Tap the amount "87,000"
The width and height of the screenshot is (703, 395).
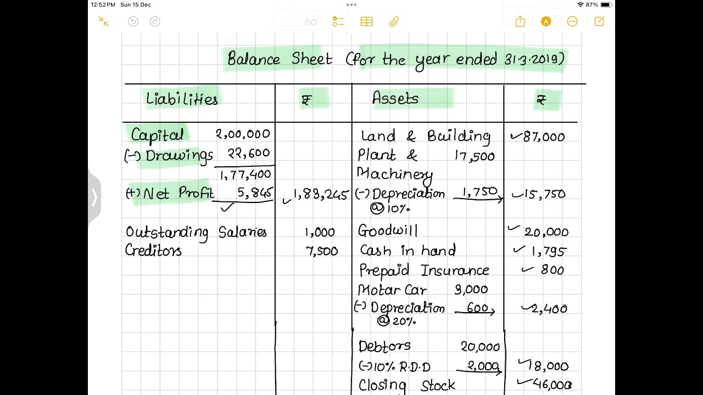point(544,137)
